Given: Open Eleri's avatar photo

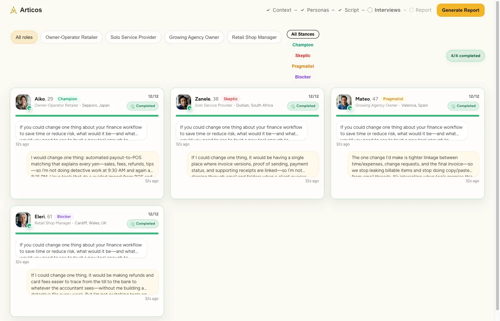Looking at the screenshot, I should click(x=23, y=220).
